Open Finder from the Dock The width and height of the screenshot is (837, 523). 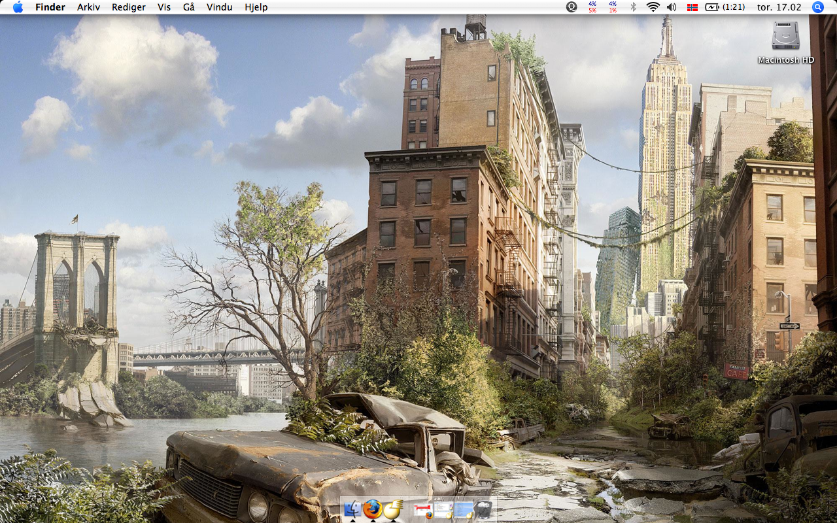pyautogui.click(x=352, y=509)
